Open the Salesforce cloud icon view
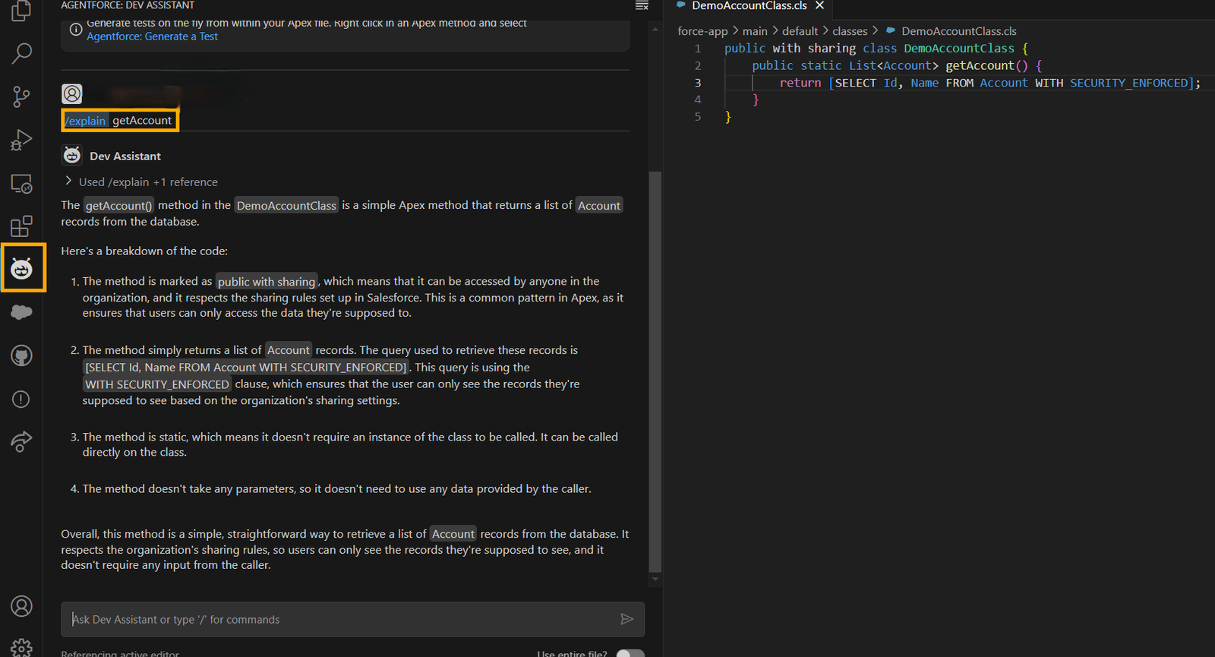Viewport: 1215px width, 657px height. 21,312
